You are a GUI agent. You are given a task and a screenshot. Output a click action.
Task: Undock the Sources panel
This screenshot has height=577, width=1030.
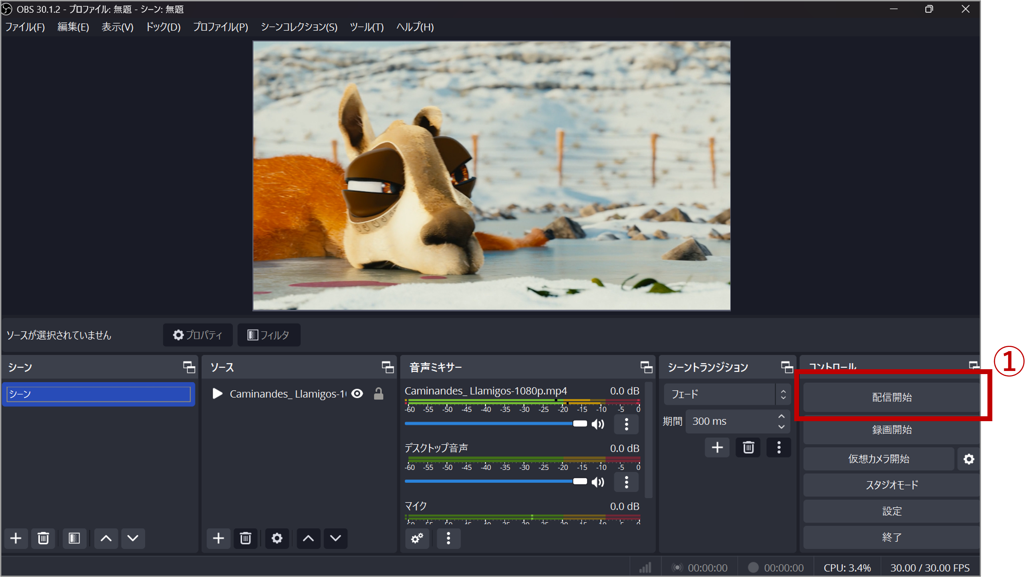point(388,367)
